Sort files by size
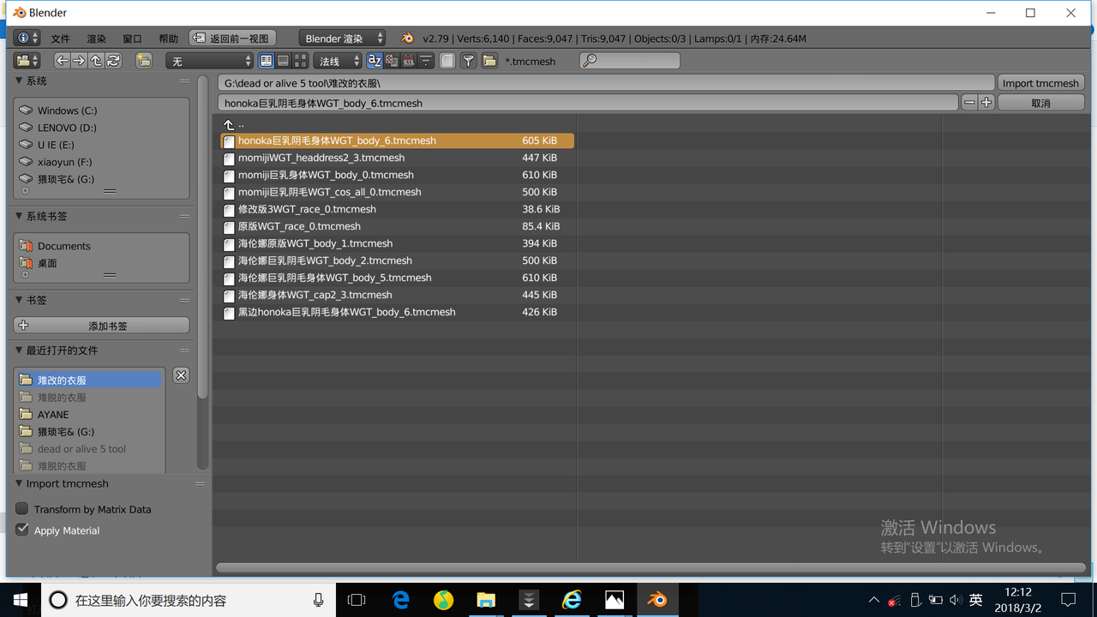Viewport: 1097px width, 617px height. [426, 61]
